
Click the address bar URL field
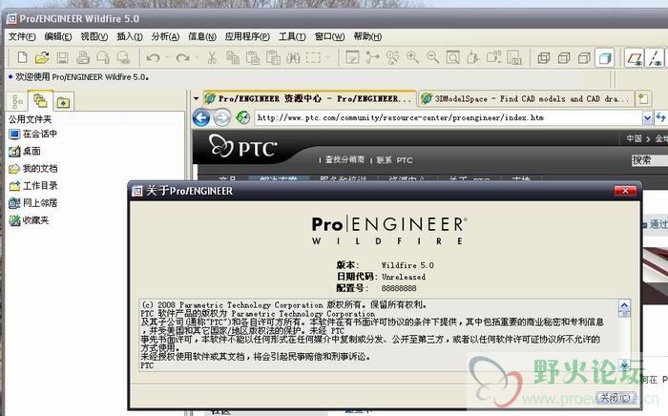[x=449, y=118]
